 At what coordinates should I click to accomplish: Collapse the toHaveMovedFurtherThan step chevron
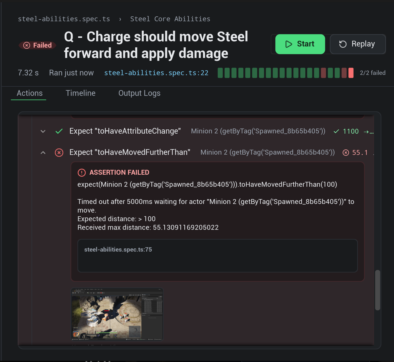[x=43, y=153]
